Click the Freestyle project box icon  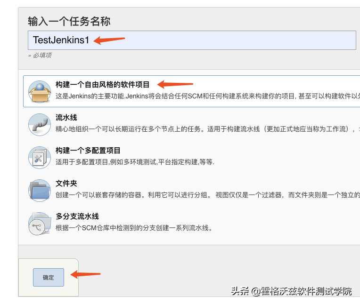(40, 91)
